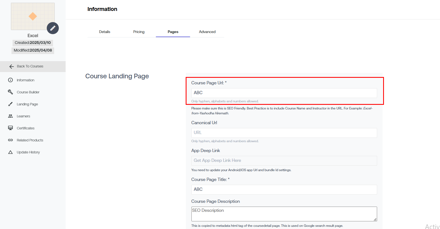Image resolution: width=440 pixels, height=229 pixels.
Task: Select the Pages tab
Action: tap(173, 32)
